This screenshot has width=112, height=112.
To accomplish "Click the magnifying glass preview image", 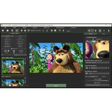I will [x=97, y=50].
